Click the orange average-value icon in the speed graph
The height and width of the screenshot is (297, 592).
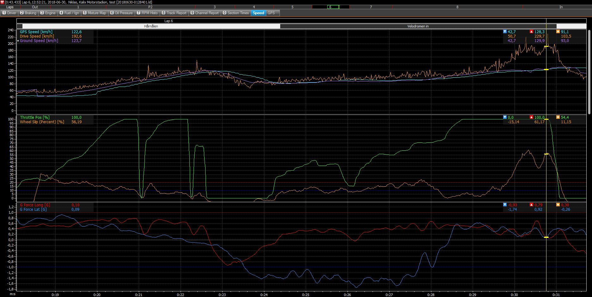[558, 32]
